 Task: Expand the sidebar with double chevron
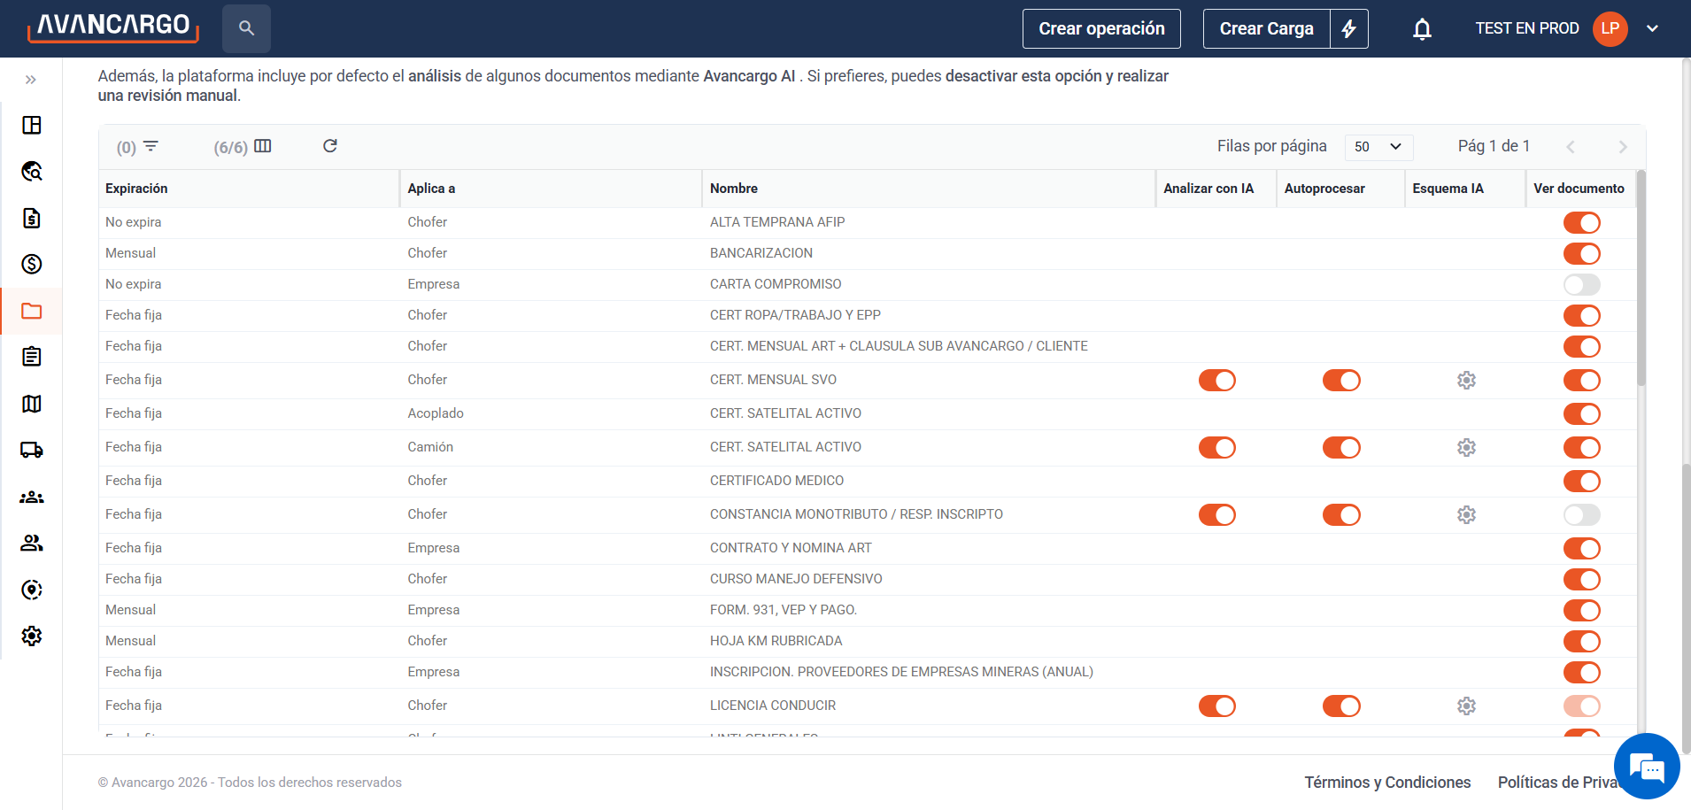(x=31, y=80)
